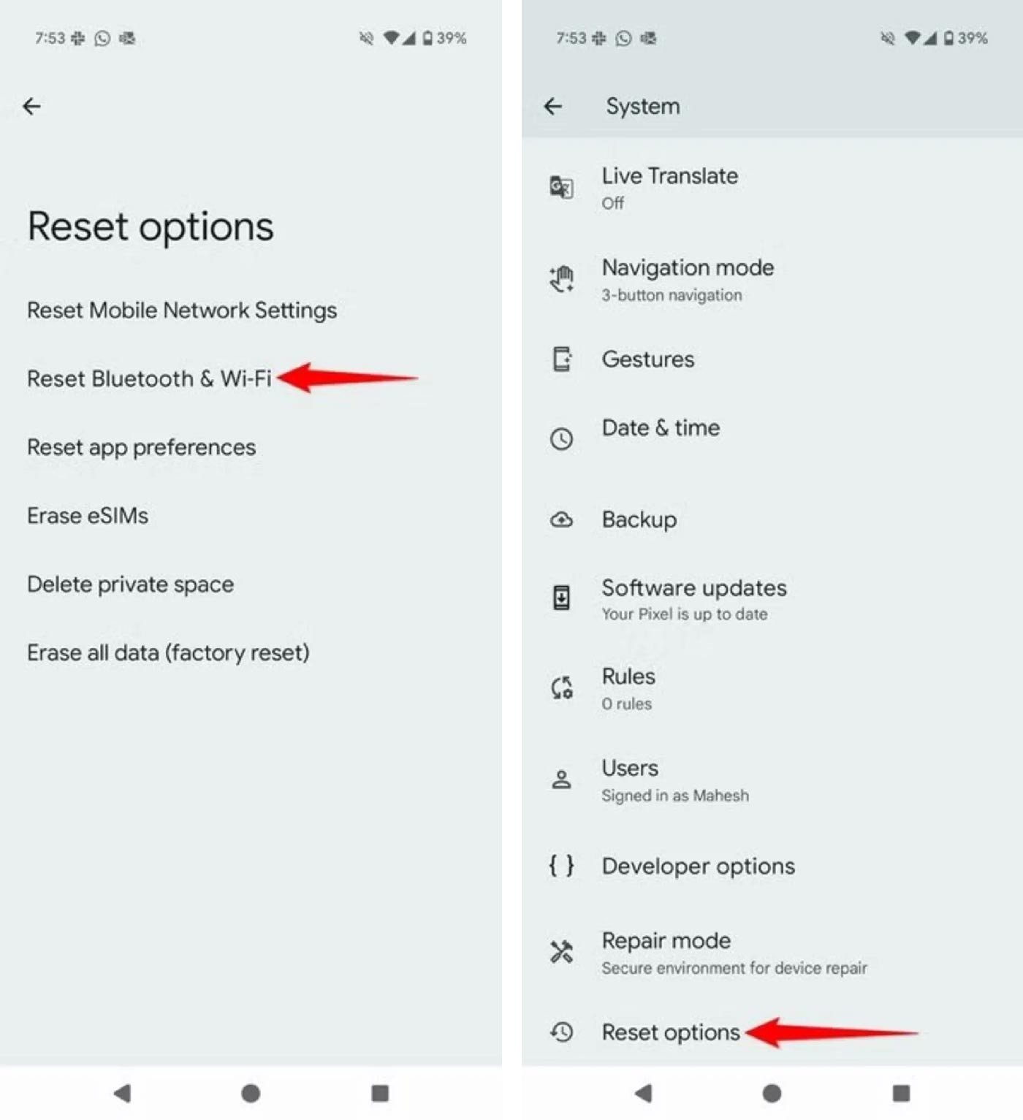1023x1120 pixels.
Task: Tap the Gestures phone icon
Action: tap(561, 359)
